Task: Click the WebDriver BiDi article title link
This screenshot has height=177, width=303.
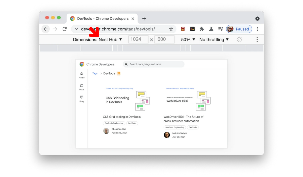Action: [x=184, y=119]
